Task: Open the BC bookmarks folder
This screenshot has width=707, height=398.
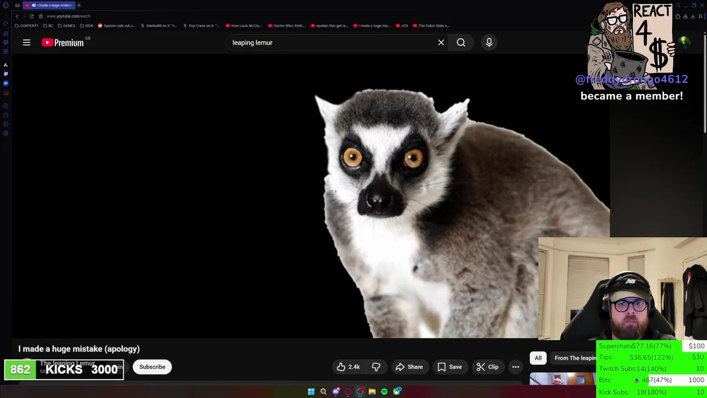Action: [x=48, y=25]
